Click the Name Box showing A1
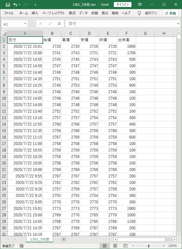The image size is (182, 249). [13, 24]
